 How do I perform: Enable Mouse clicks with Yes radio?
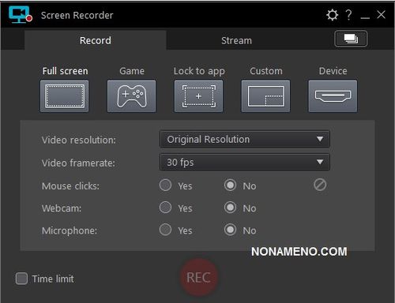coord(165,185)
